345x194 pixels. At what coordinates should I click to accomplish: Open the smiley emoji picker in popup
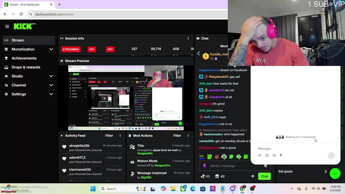(267, 155)
